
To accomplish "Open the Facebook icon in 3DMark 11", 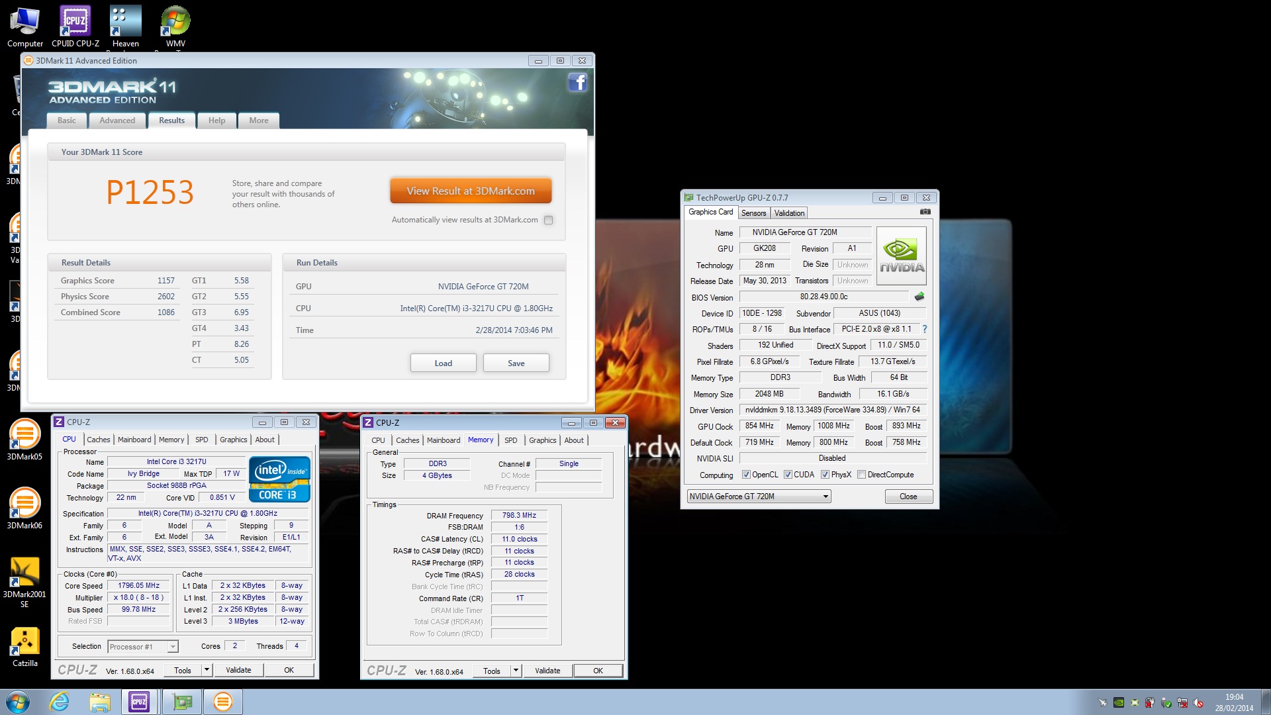I will tap(577, 83).
